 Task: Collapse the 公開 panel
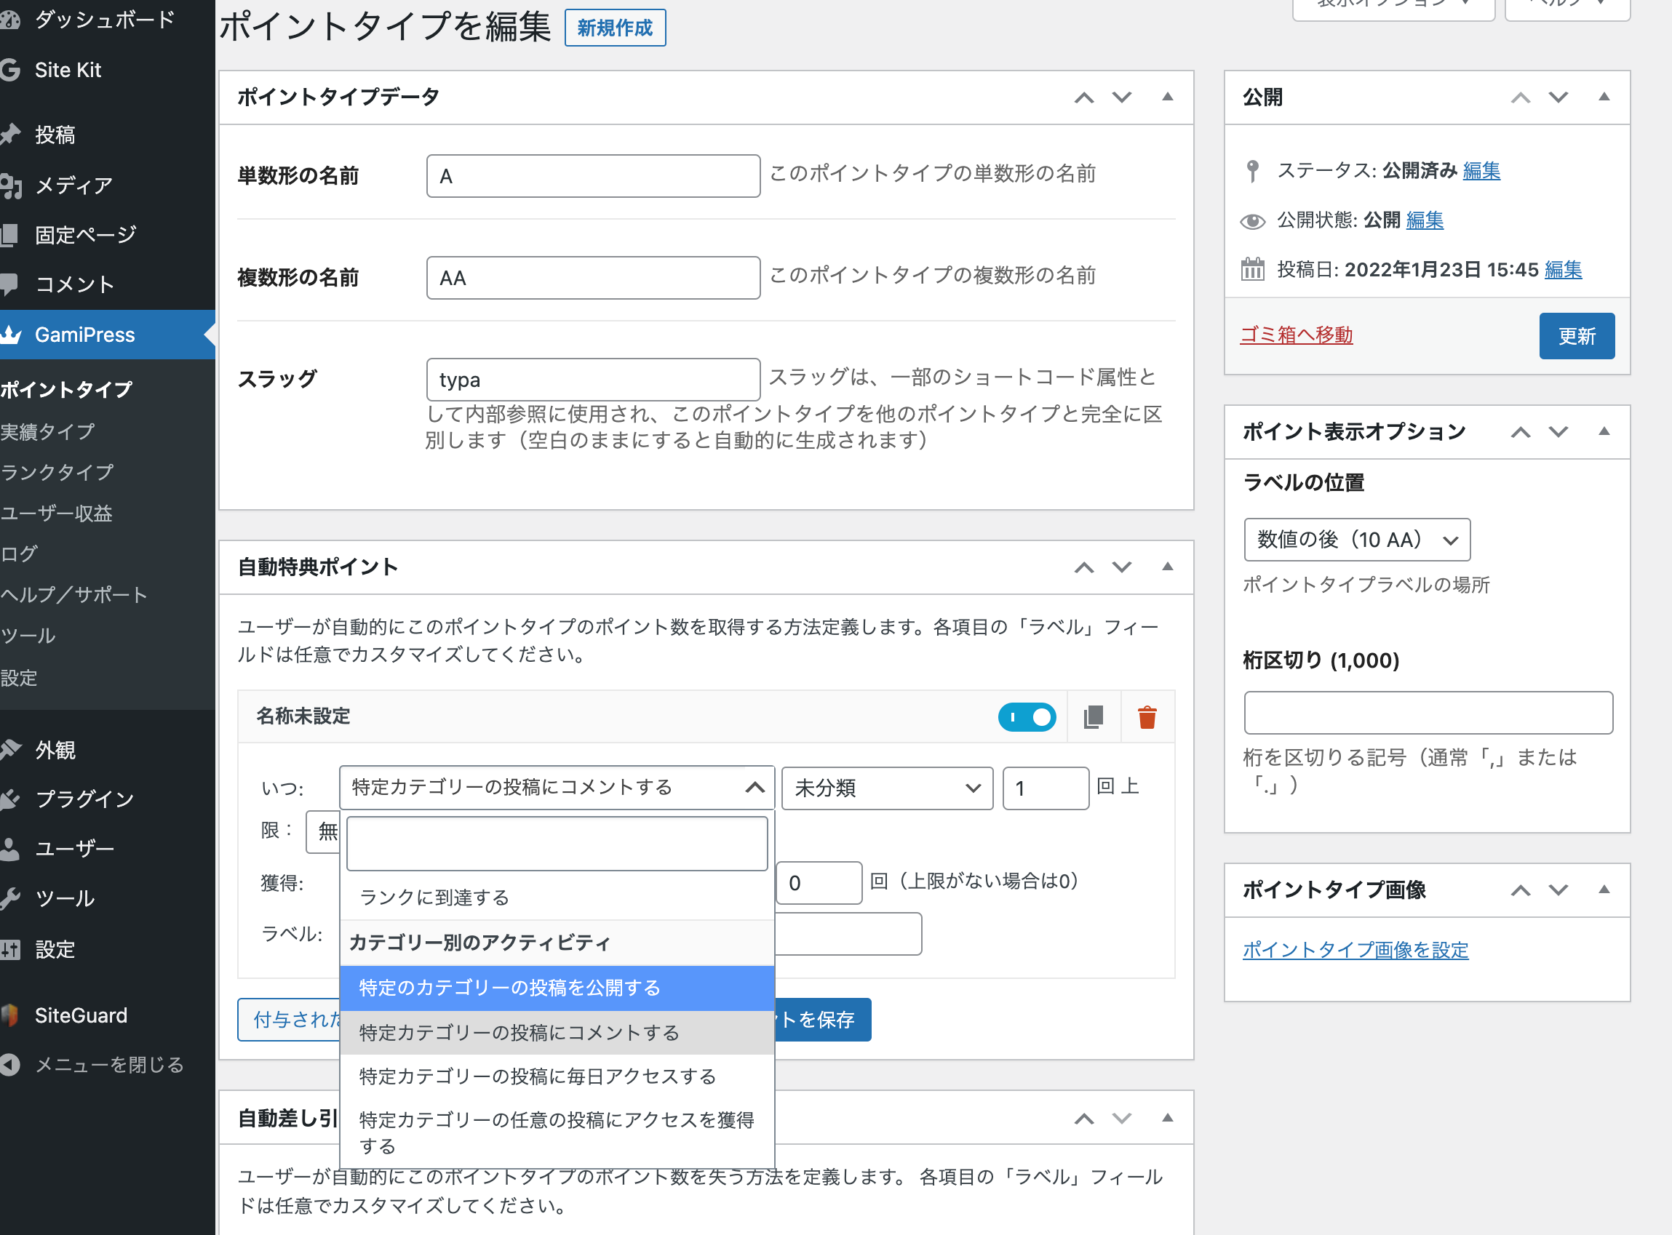1604,97
